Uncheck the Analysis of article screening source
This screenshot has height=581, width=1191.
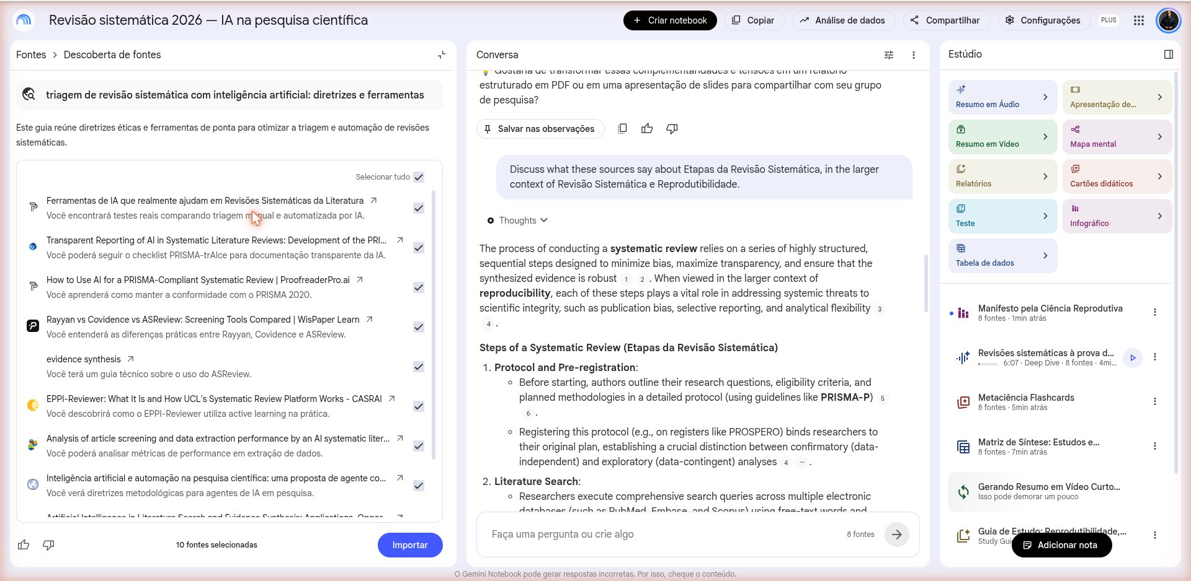coord(419,446)
